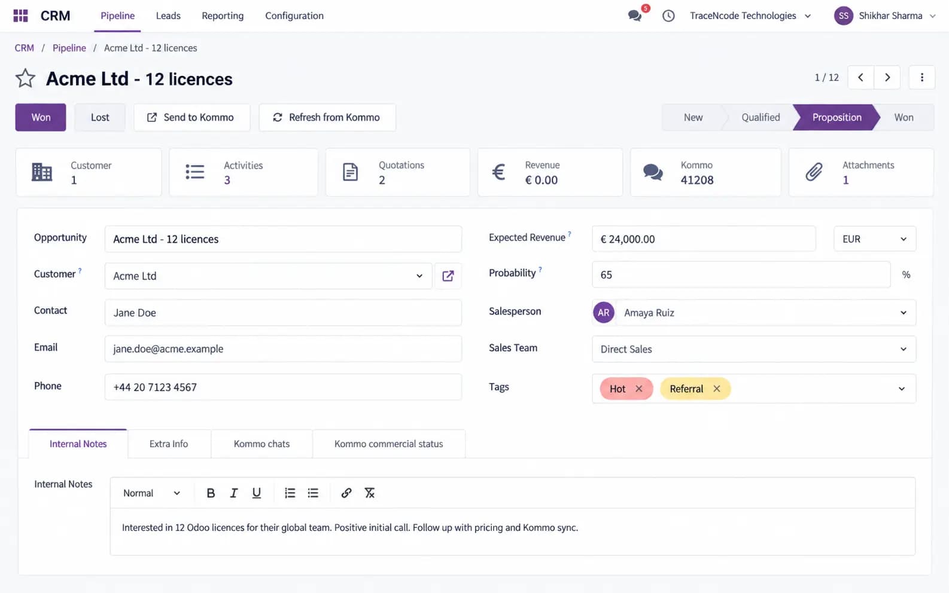The width and height of the screenshot is (949, 593).
Task: Insert bulleted list in notes
Action: pos(313,493)
